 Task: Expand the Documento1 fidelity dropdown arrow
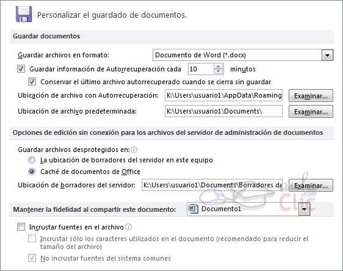(x=305, y=209)
